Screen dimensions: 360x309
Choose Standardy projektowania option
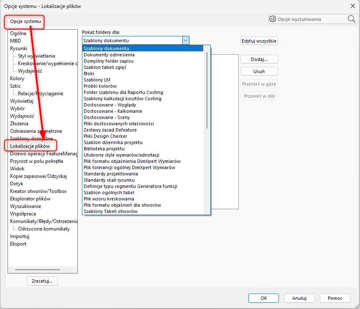[143, 174]
